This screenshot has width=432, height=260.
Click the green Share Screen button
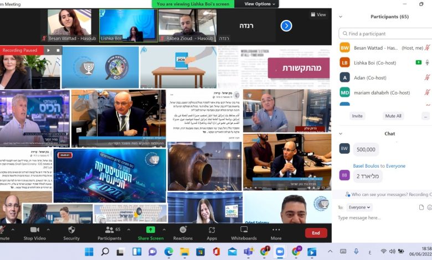pos(151,233)
